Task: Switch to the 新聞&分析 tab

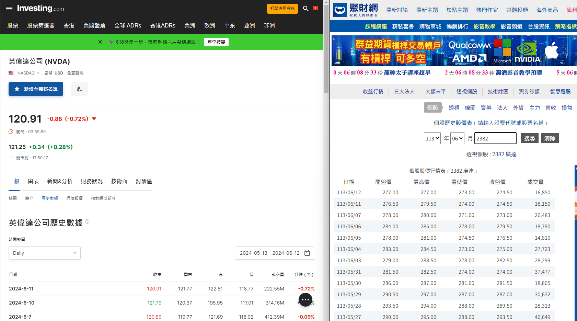Action: tap(60, 181)
